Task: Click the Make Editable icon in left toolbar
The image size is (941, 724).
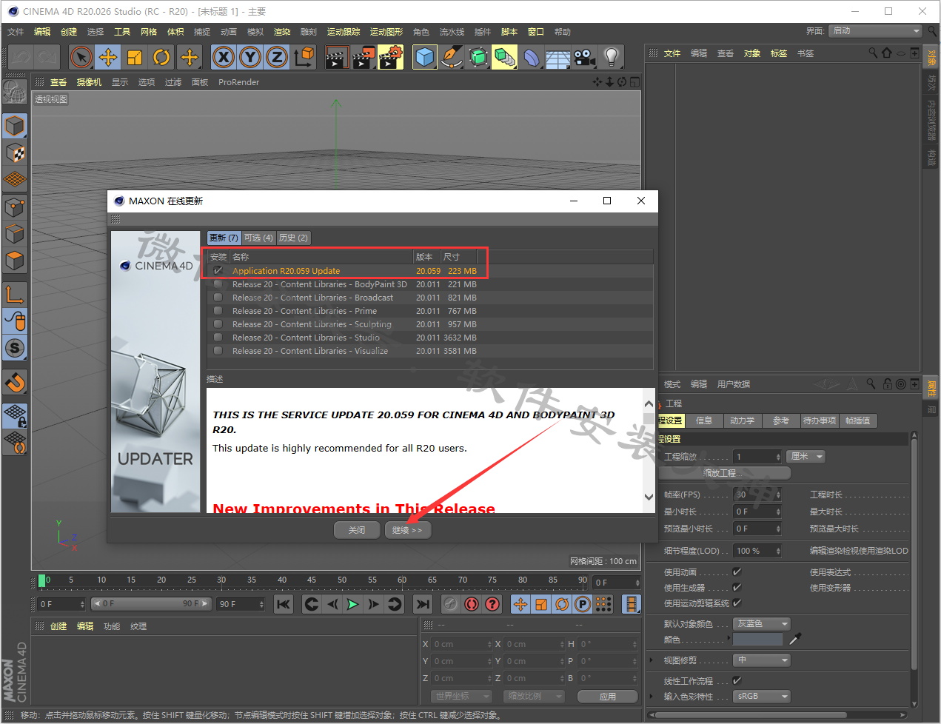Action: click(x=15, y=92)
